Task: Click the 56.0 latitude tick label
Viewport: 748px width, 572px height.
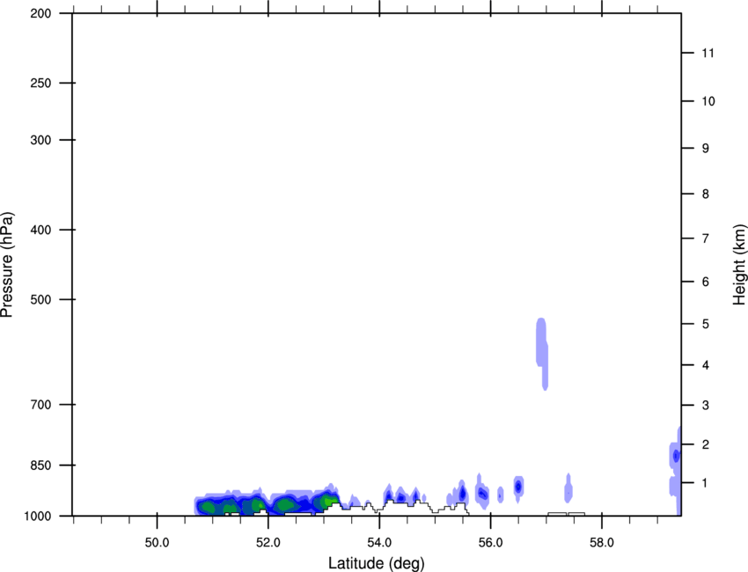Action: click(490, 542)
